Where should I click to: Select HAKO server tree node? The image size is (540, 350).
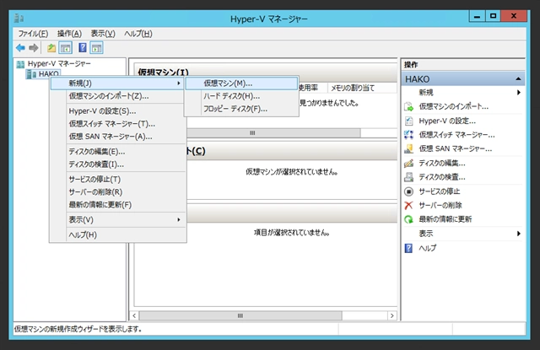coord(49,74)
